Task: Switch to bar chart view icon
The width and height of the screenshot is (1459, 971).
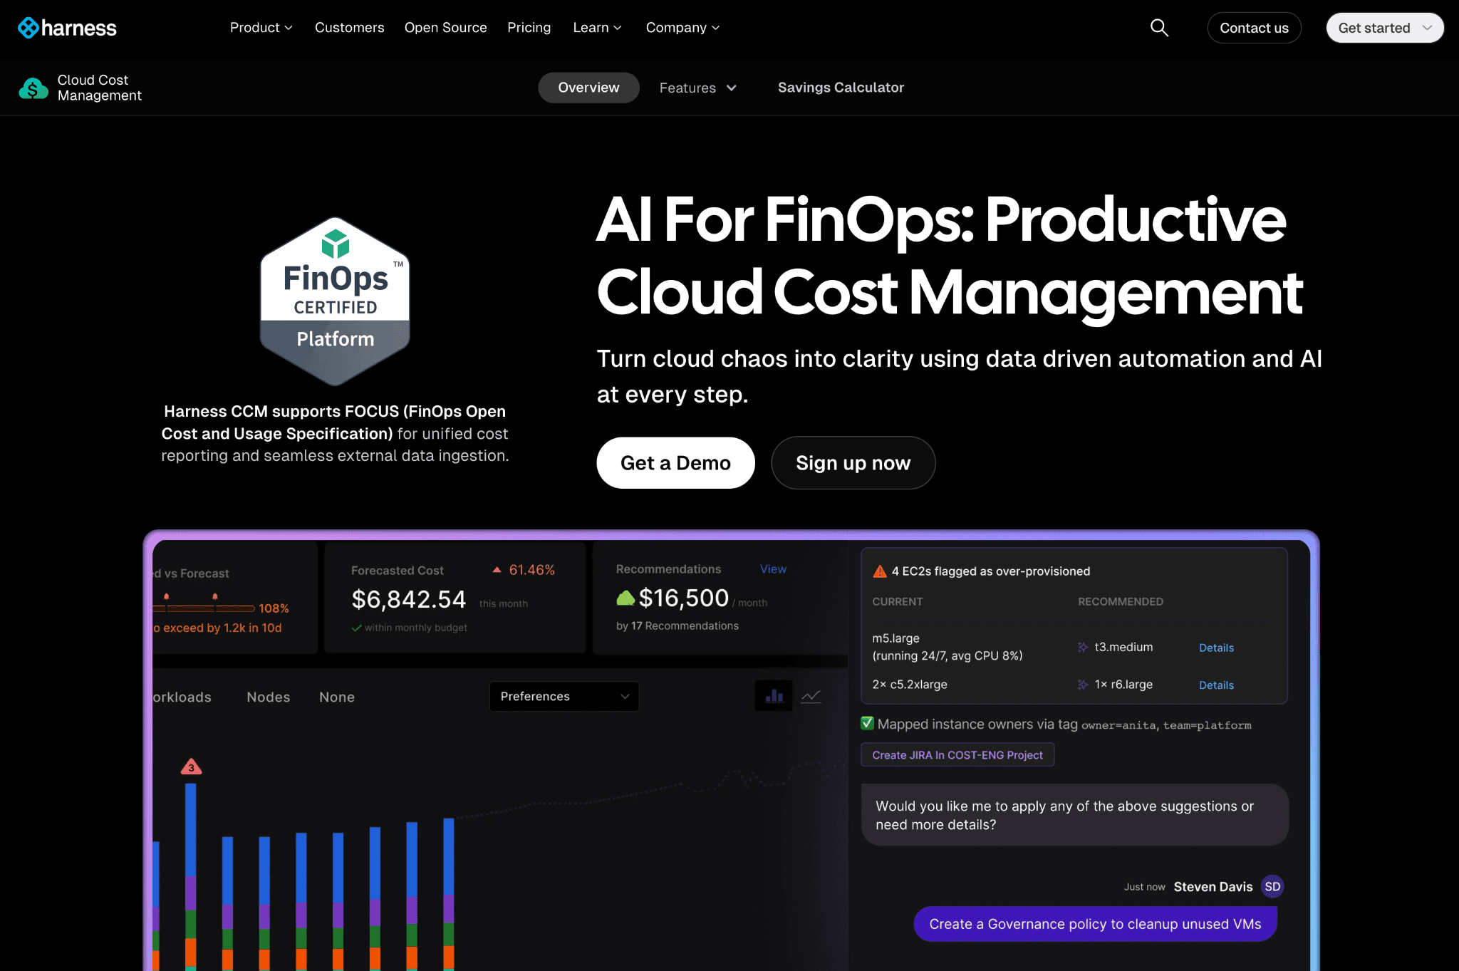Action: click(x=774, y=696)
